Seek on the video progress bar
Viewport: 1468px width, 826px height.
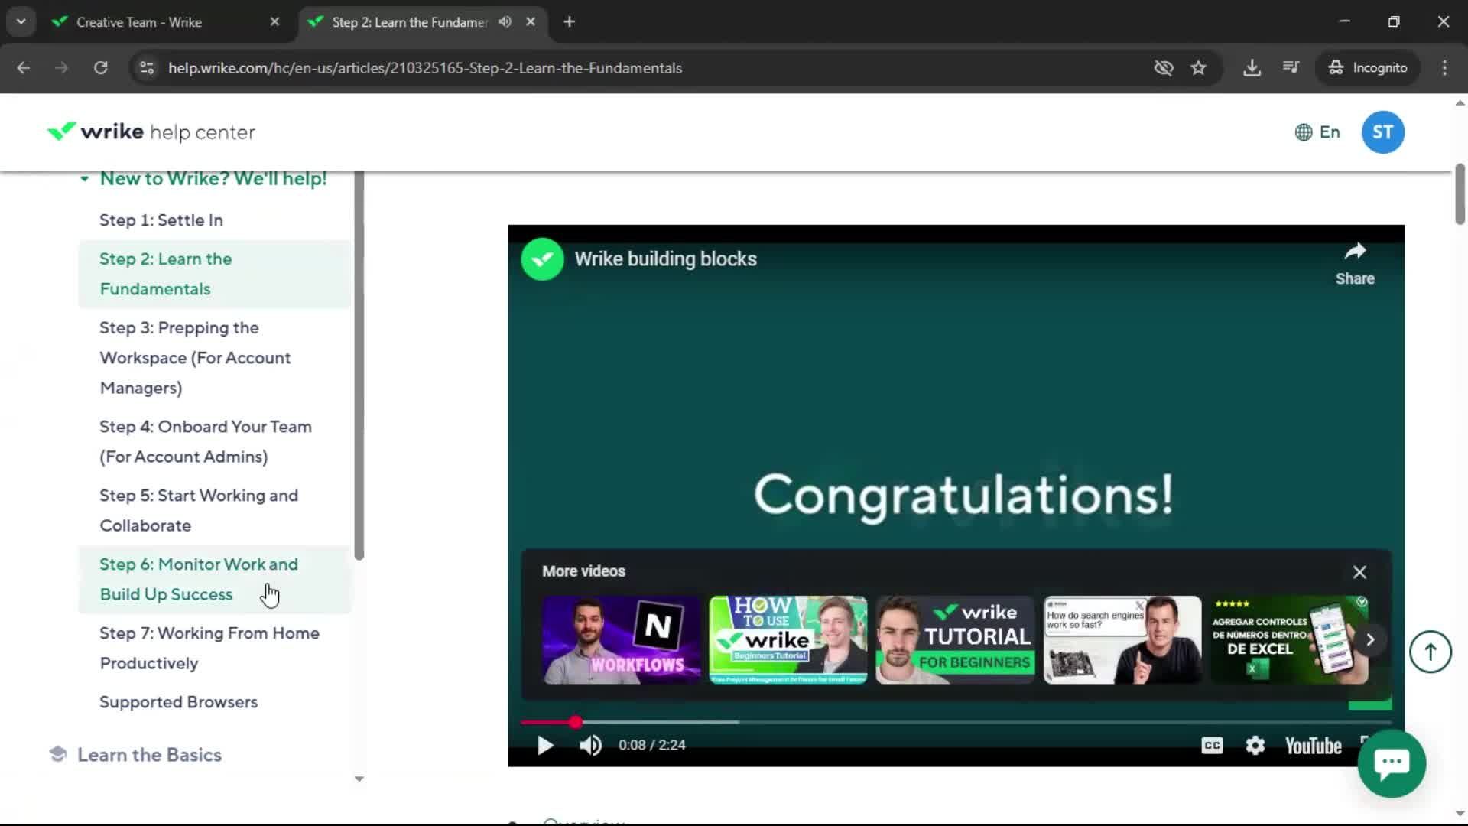[x=956, y=722]
